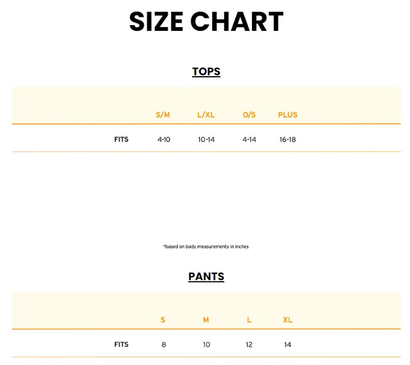Select the XL column header in Pants

[288, 320]
